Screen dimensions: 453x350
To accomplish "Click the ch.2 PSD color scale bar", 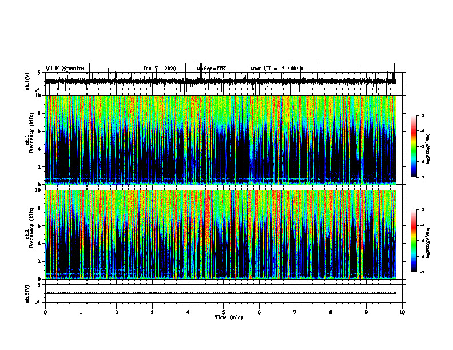I will point(414,241).
